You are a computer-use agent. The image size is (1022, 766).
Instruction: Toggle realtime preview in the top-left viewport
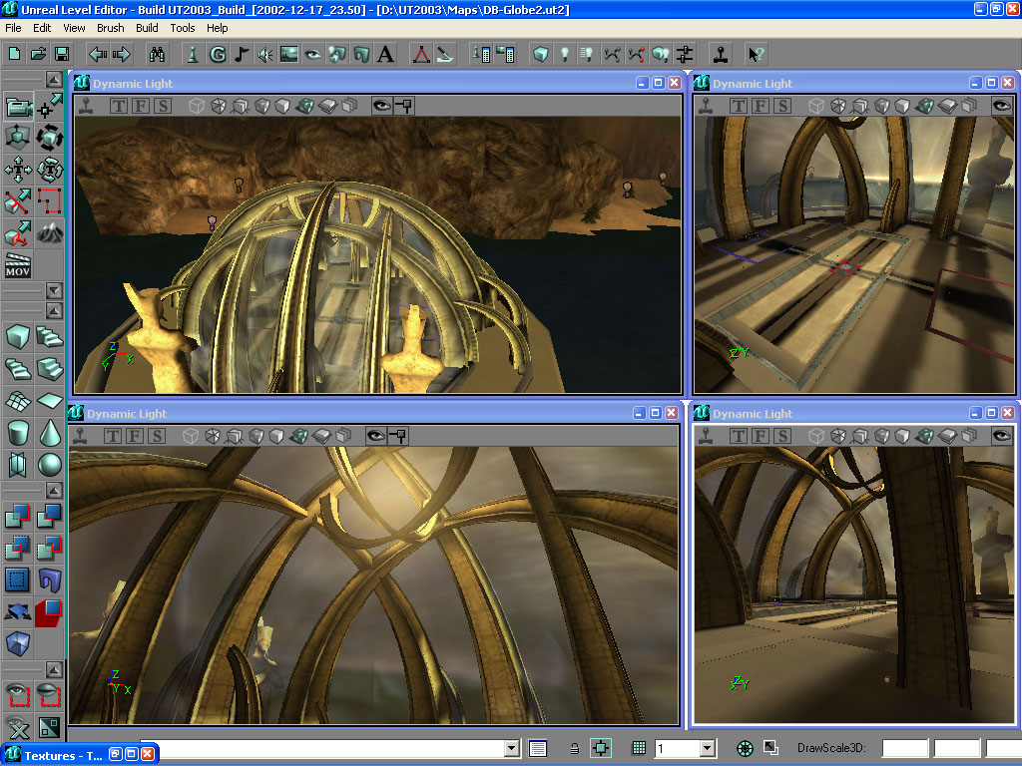pos(381,105)
